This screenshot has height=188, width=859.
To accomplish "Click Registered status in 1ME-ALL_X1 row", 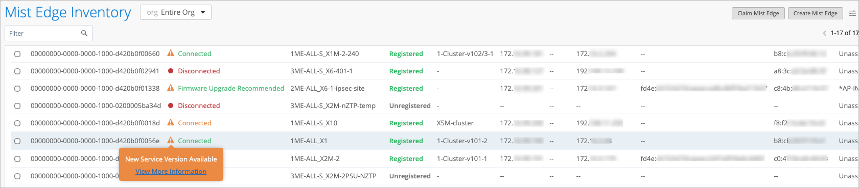I will 406,141.
